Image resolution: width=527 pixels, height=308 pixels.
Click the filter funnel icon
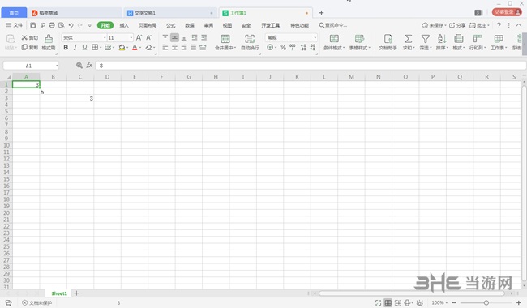click(425, 39)
